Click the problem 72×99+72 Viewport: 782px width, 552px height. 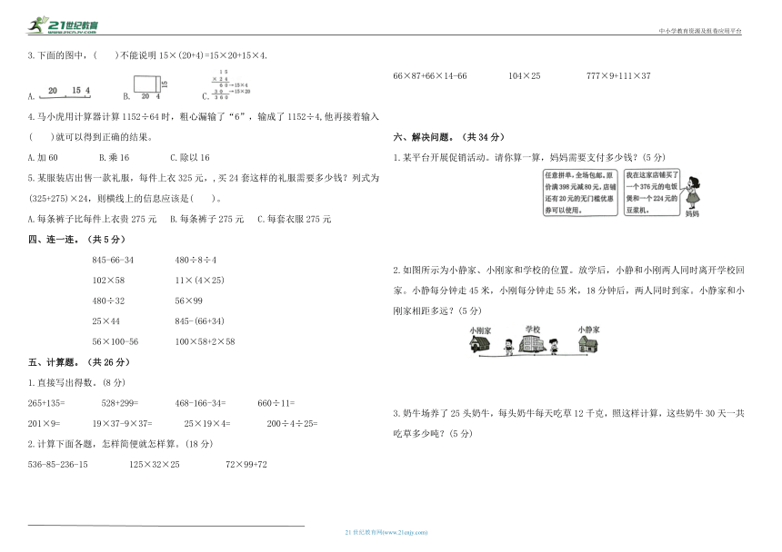point(246,465)
